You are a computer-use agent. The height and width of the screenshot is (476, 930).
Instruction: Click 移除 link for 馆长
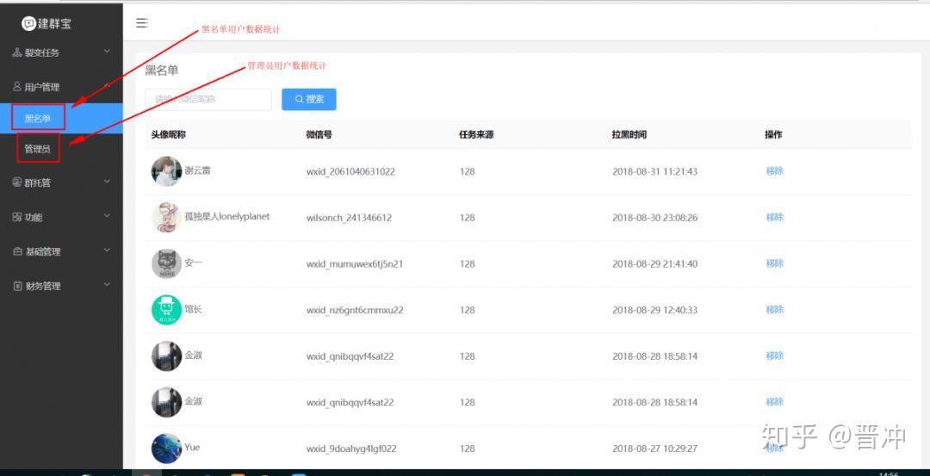pos(775,309)
